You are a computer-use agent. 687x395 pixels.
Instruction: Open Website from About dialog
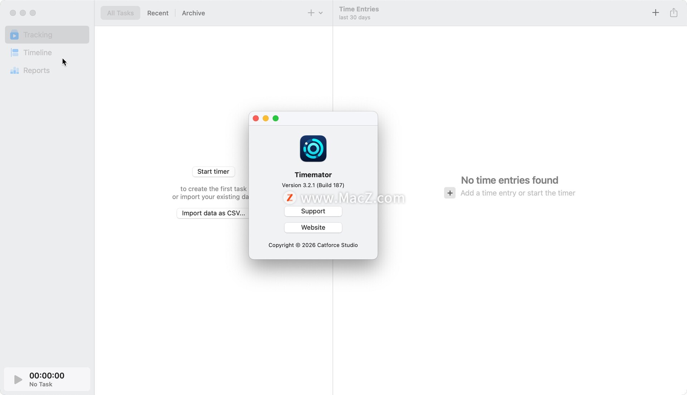click(x=313, y=228)
